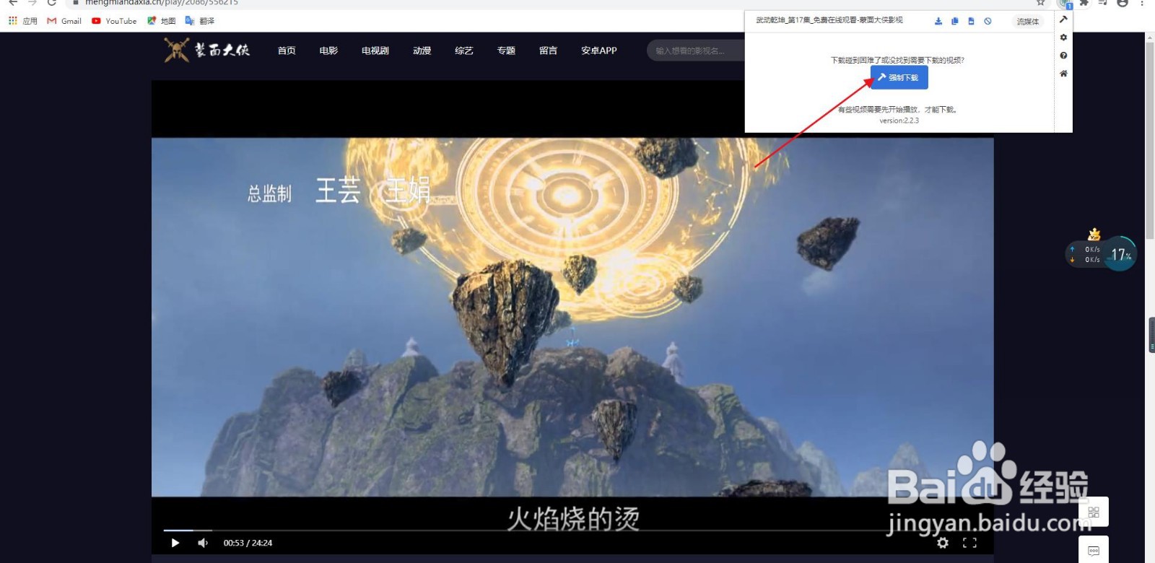Click the 流媒体 tag button

click(1027, 21)
